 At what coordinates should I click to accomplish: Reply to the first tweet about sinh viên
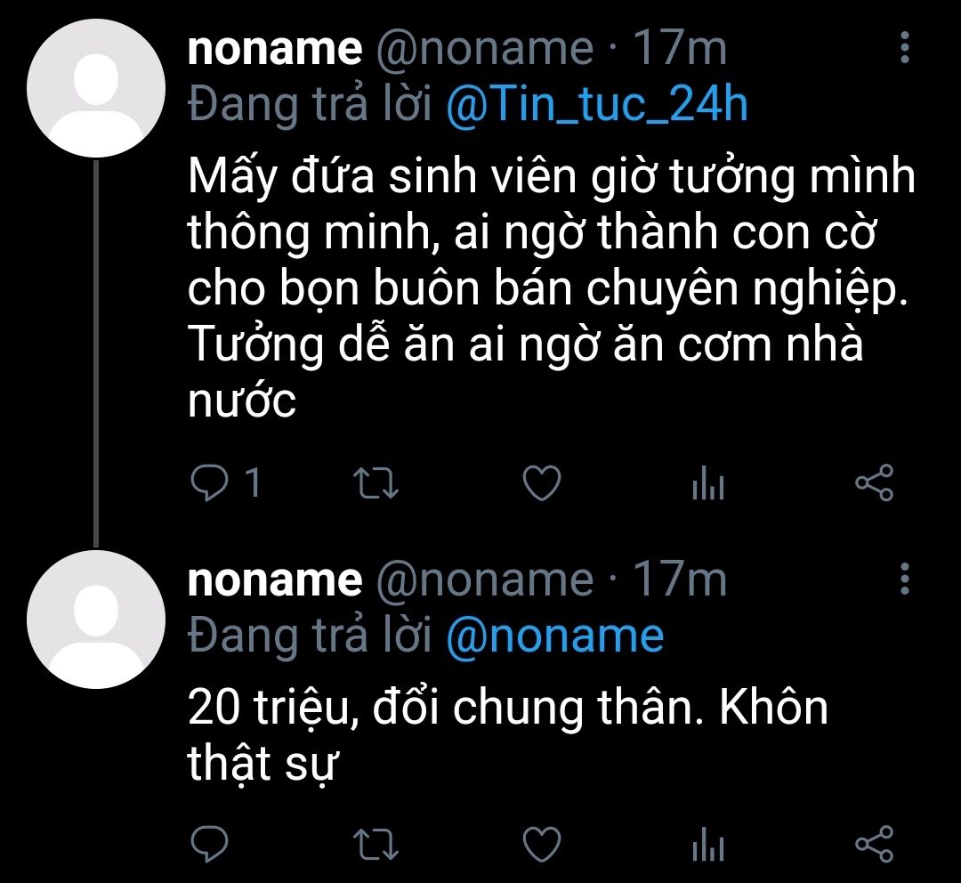point(211,484)
